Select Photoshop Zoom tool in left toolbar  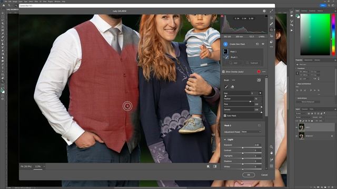pos(3,81)
